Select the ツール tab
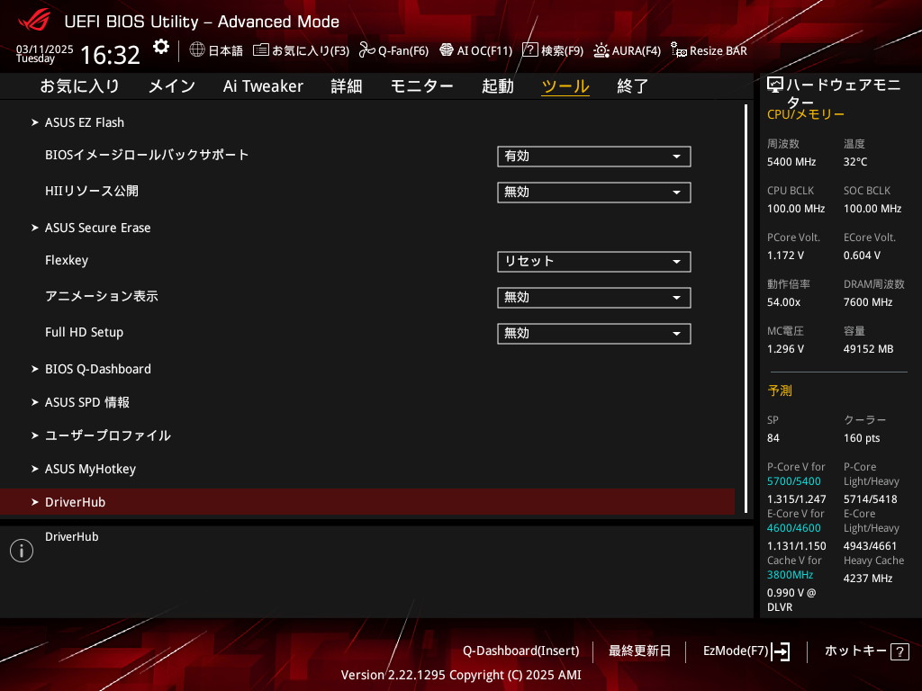 pos(565,86)
